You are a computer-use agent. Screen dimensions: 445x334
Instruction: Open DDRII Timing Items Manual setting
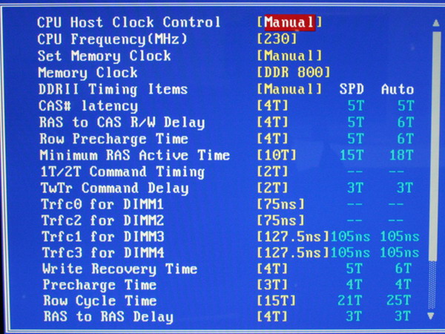coord(289,89)
